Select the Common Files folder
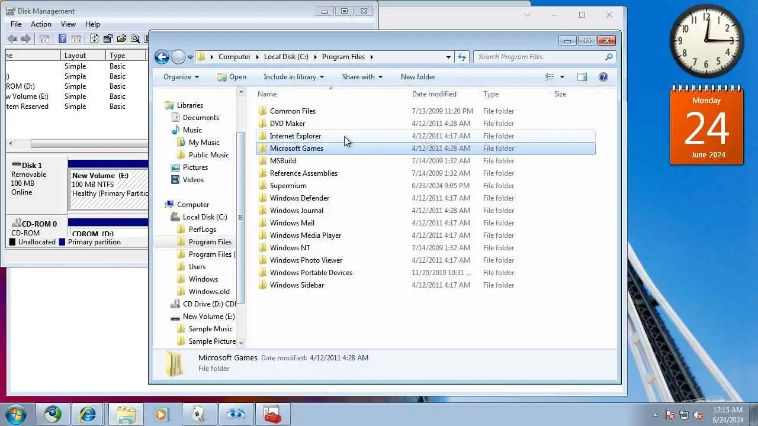 click(426, 111)
